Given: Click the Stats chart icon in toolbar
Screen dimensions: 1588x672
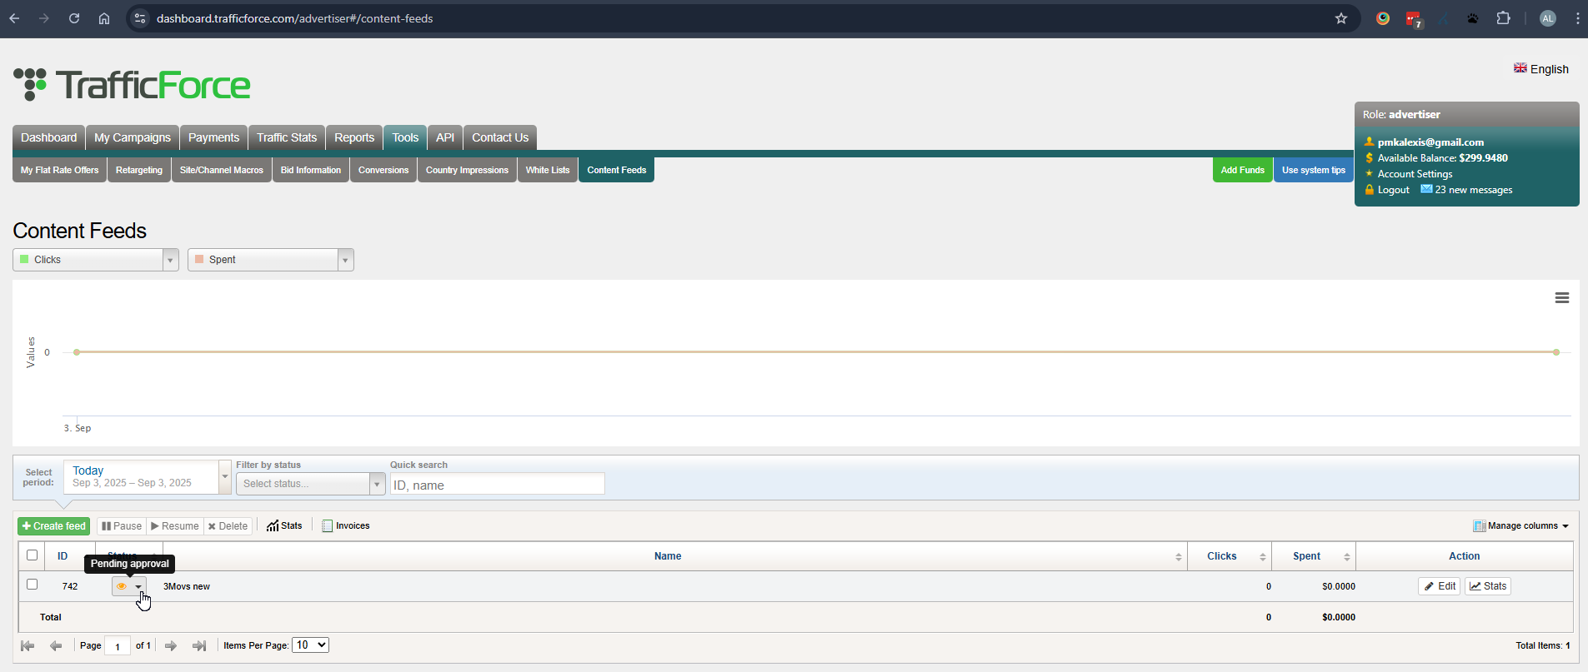Looking at the screenshot, I should click(x=284, y=525).
